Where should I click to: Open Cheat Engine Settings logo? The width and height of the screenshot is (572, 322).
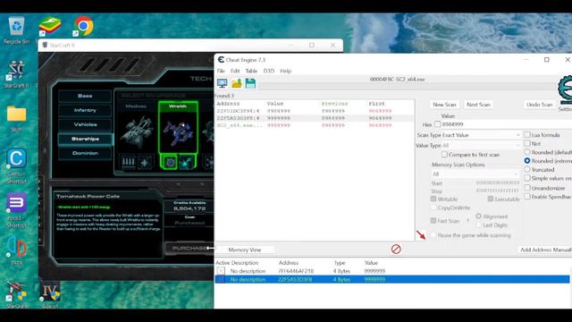[x=565, y=89]
